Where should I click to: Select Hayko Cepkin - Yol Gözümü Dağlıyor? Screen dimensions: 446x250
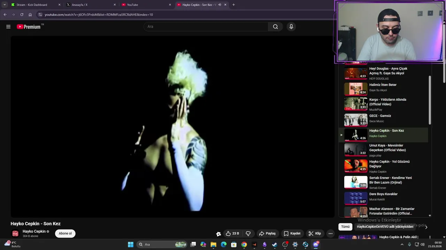[389, 164]
